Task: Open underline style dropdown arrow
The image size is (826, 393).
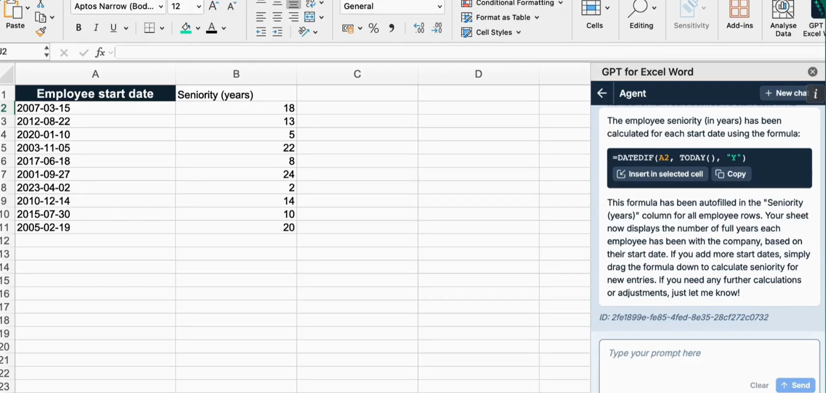Action: coord(126,28)
